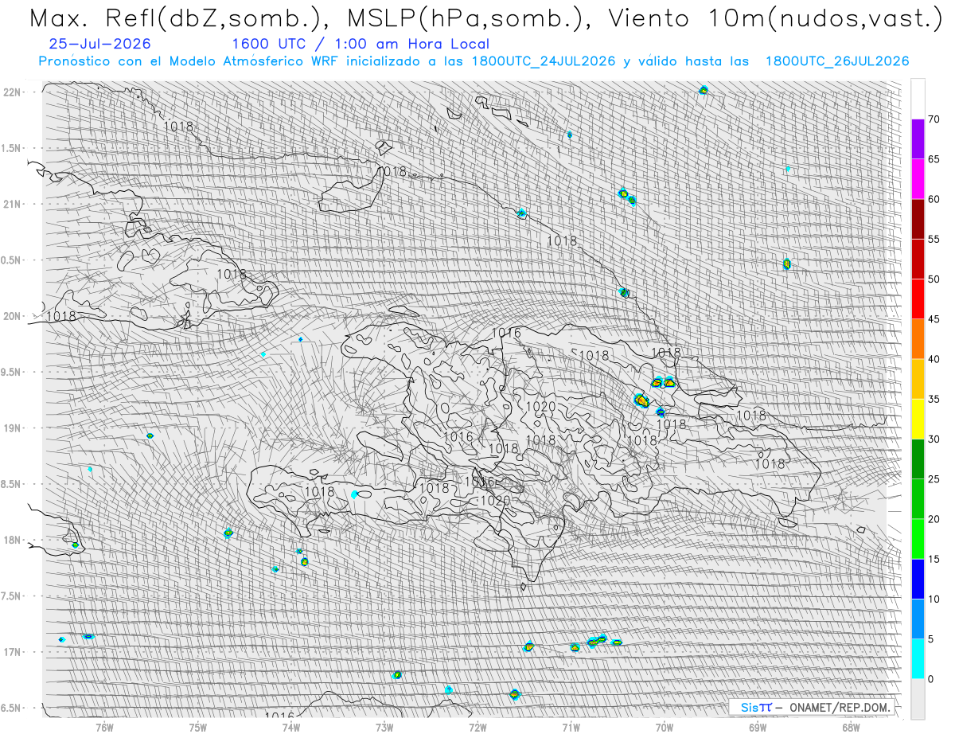Click the purple 65–70 dBZ colorbar segment
The width and height of the screenshot is (955, 738).
tap(918, 139)
